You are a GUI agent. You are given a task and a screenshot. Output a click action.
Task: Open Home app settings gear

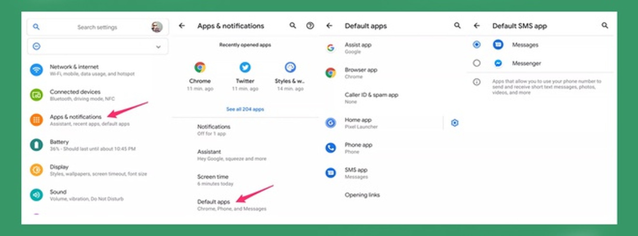tap(455, 123)
